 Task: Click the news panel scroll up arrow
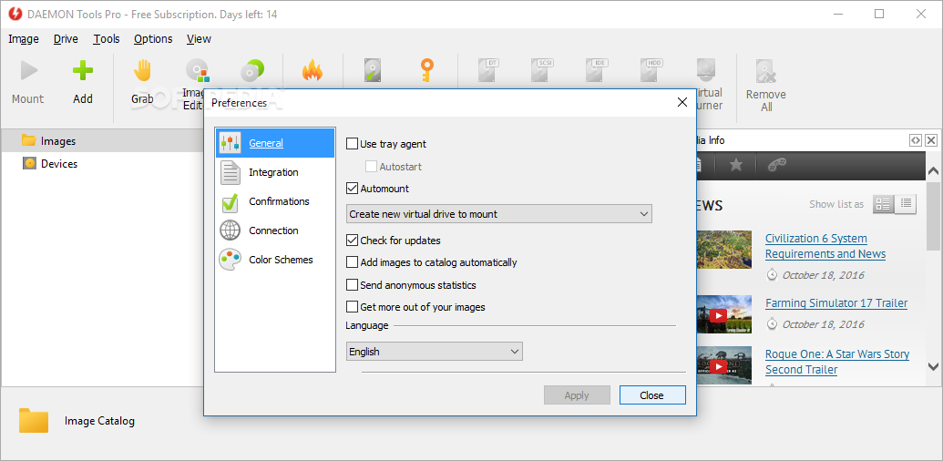coord(933,172)
